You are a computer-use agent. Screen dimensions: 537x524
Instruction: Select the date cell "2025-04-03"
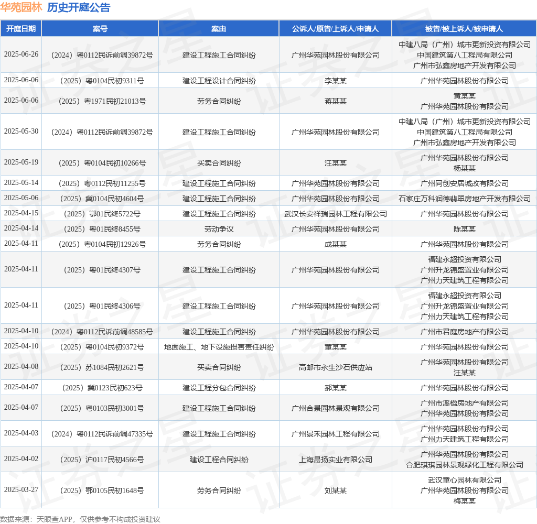[21, 433]
